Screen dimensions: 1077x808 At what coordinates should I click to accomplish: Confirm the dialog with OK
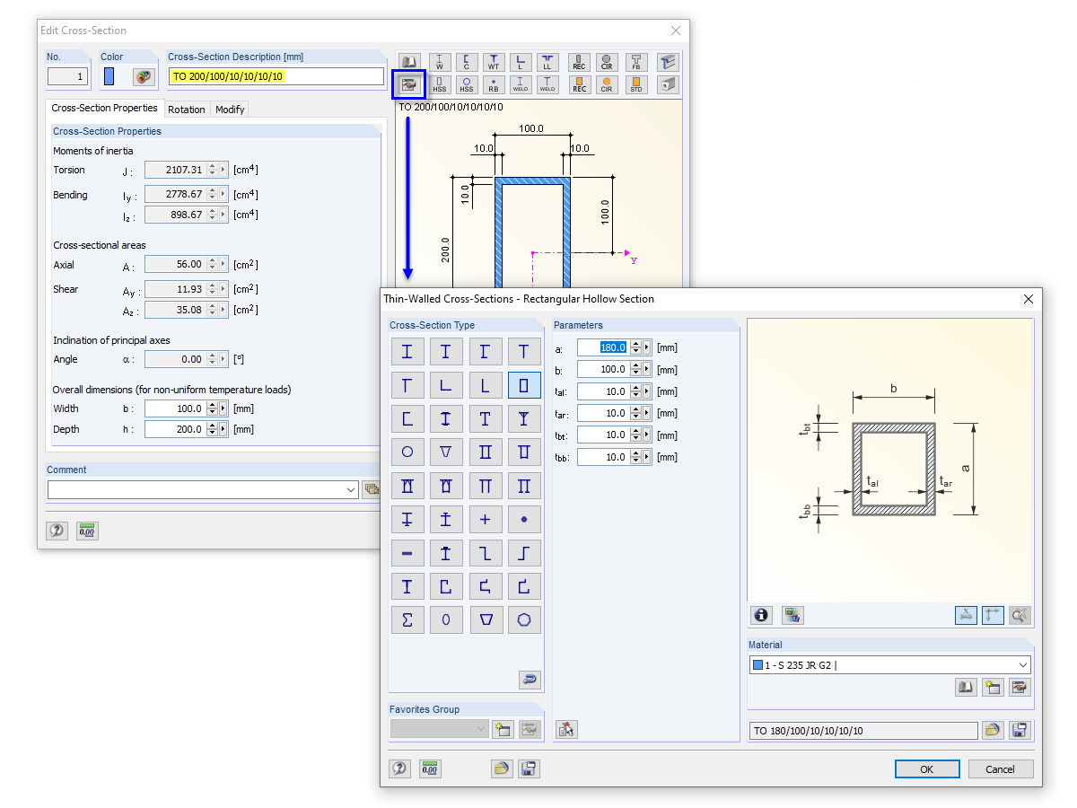(x=927, y=768)
